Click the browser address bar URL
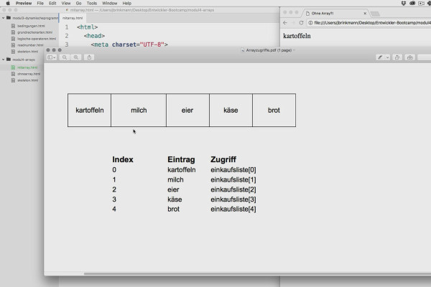The height and width of the screenshot is (287, 431). point(372,23)
